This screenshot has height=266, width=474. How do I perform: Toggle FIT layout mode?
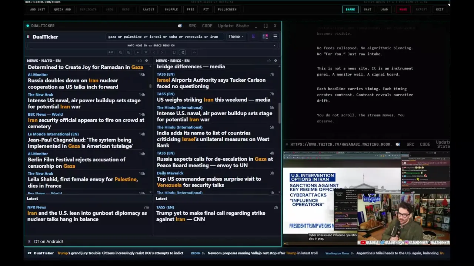point(206,9)
